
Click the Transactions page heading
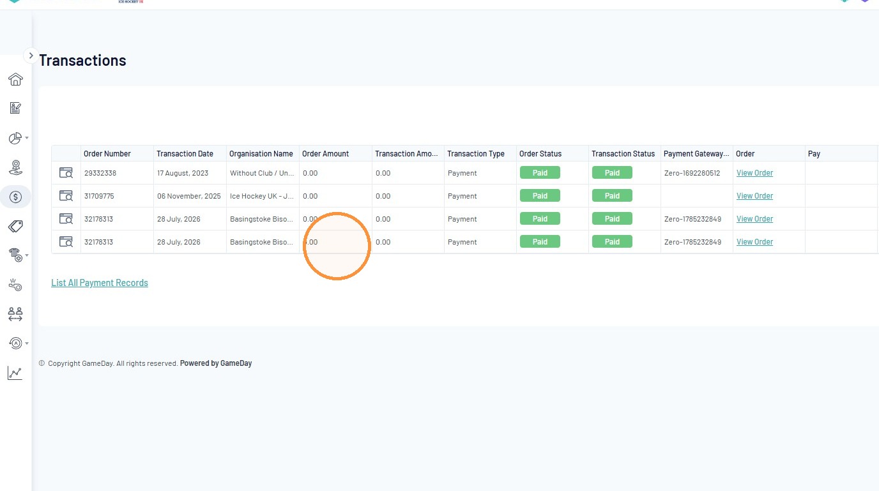point(82,61)
